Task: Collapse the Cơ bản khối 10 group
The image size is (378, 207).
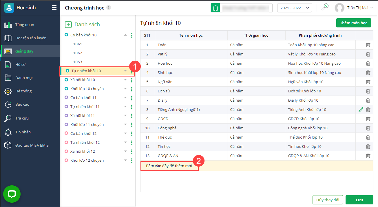Action: [125, 35]
